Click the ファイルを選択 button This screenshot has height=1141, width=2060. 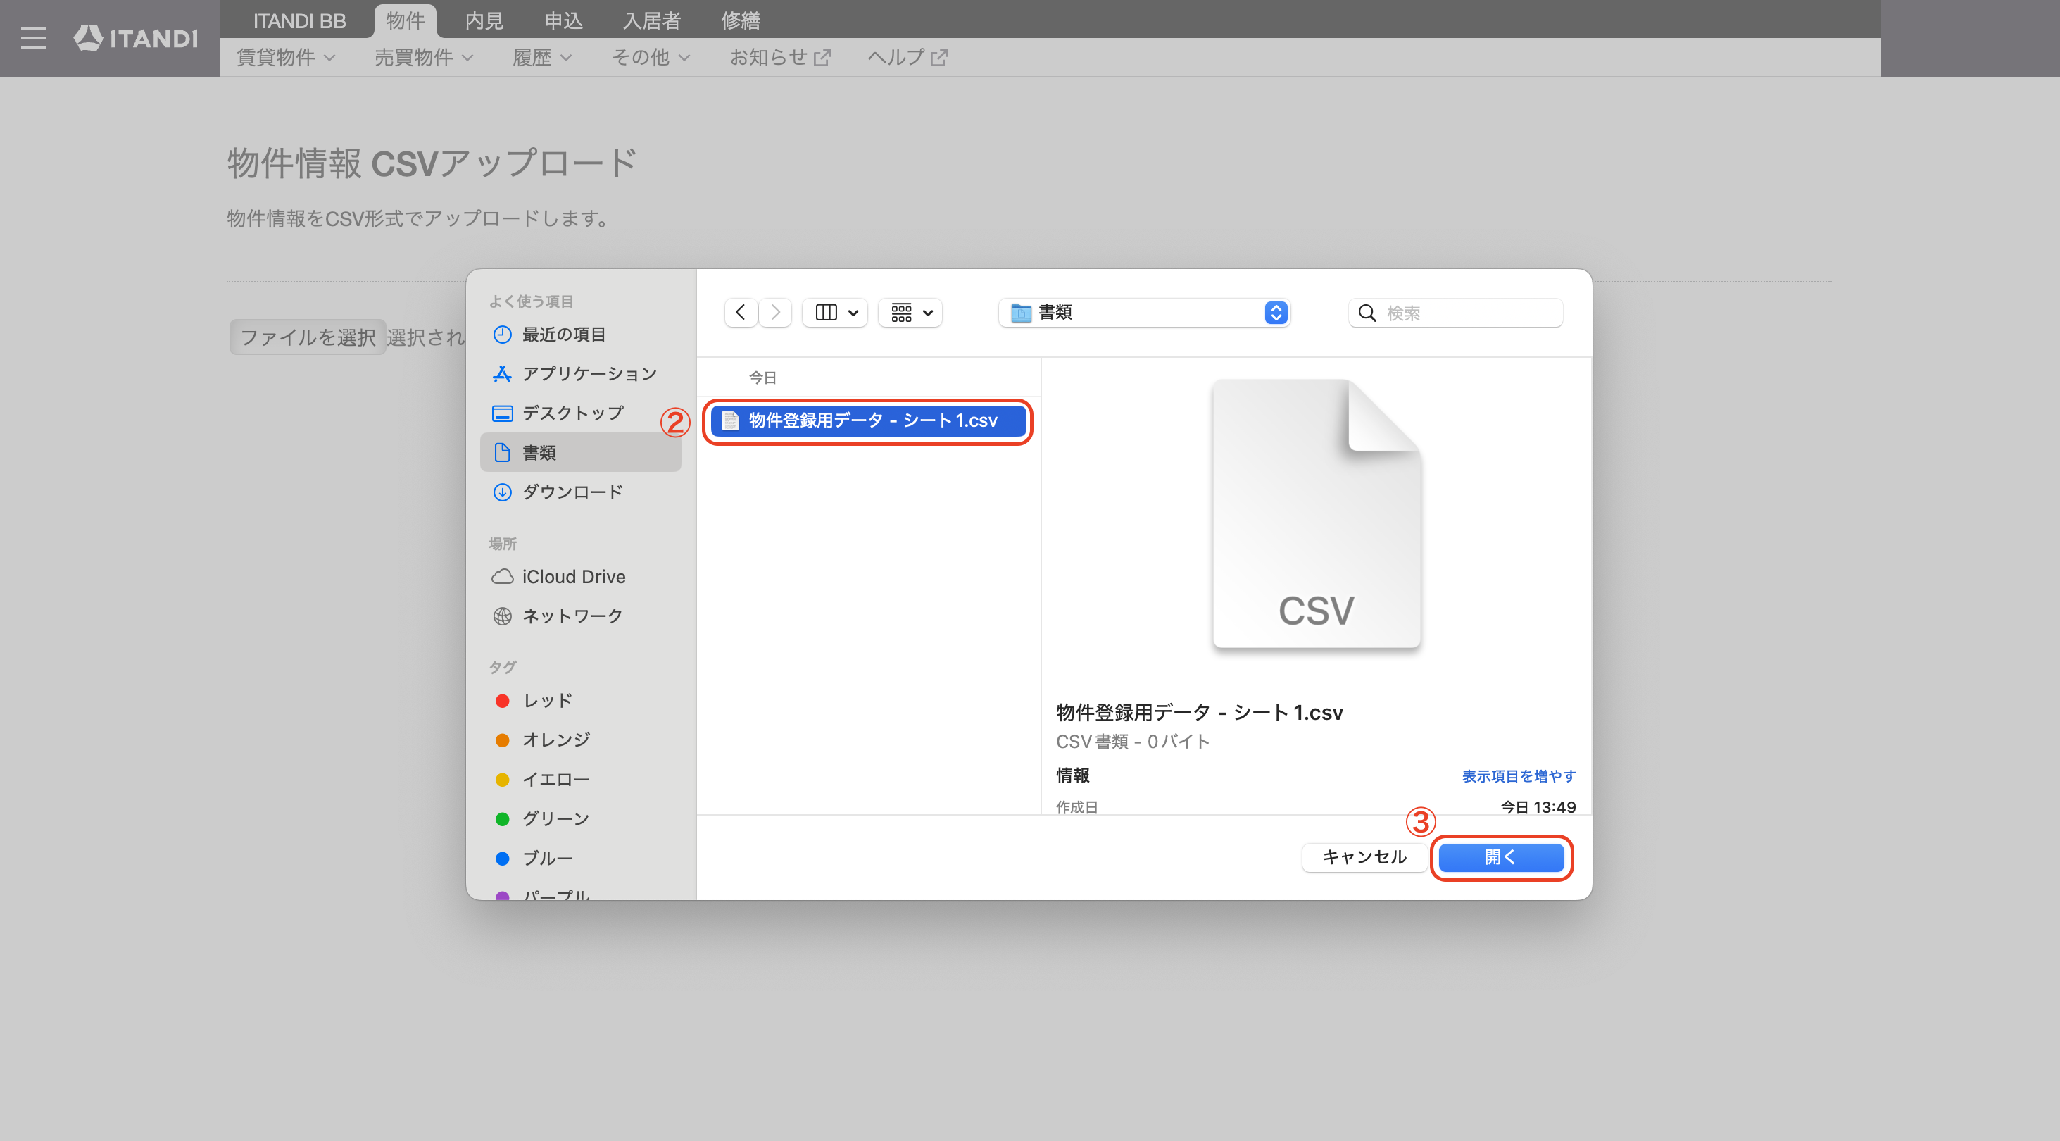(308, 337)
